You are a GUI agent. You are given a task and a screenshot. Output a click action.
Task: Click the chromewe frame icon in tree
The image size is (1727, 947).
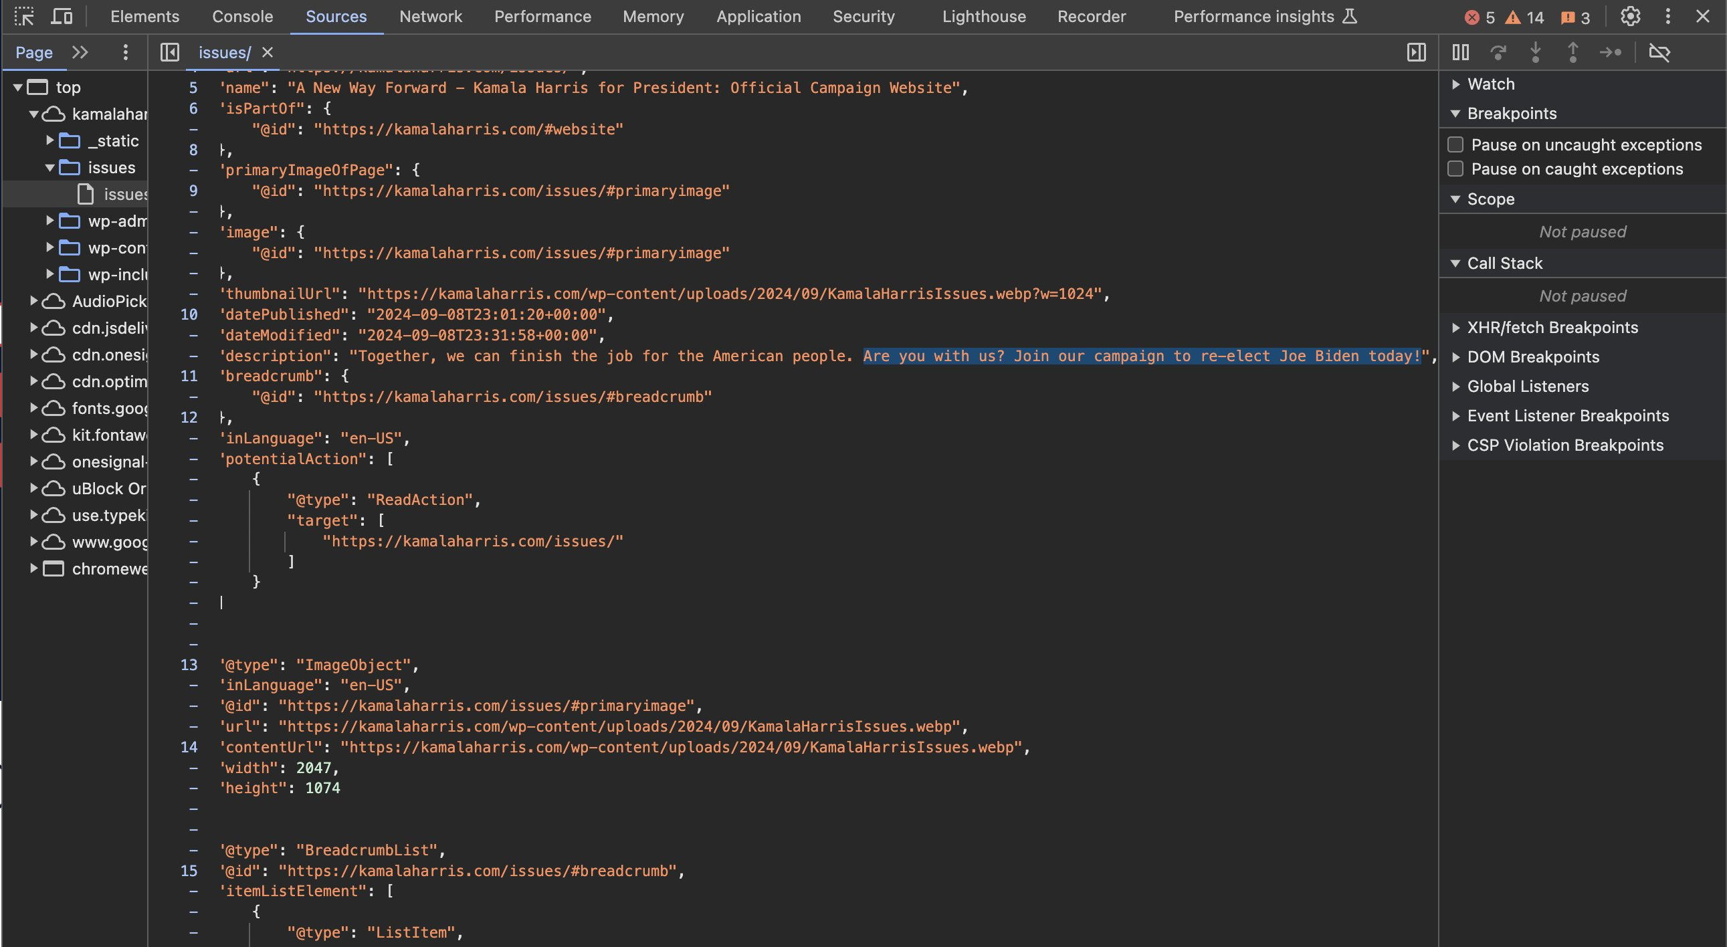click(54, 569)
